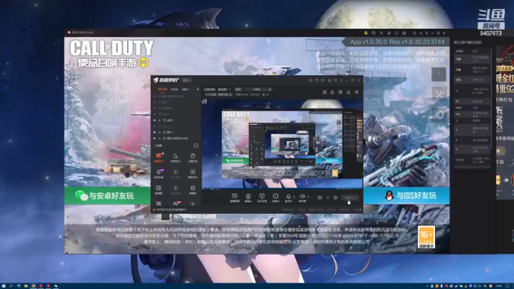This screenshot has height=289, width=514.
Task: Click the wrench repair icon in game window
Action: pos(439,94)
